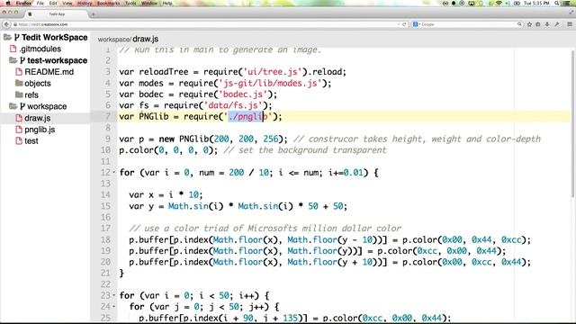
Task: Select the Tedit App browser tab
Action: point(57,14)
